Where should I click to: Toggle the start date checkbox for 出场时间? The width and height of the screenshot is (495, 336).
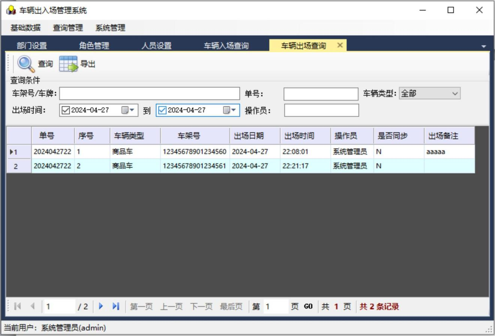point(66,110)
